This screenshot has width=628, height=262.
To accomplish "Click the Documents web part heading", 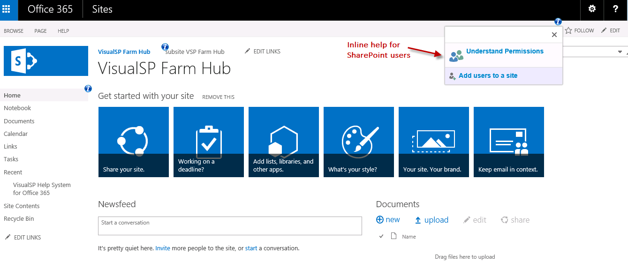I will click(398, 204).
